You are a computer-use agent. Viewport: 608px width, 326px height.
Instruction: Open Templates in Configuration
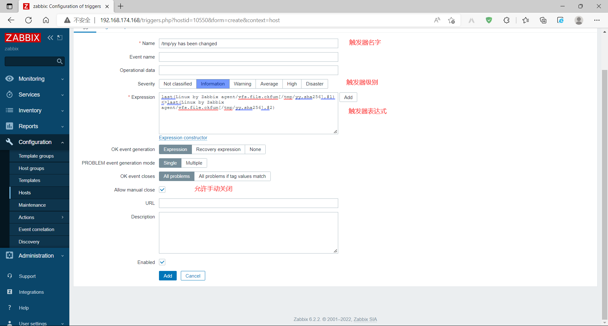29,180
